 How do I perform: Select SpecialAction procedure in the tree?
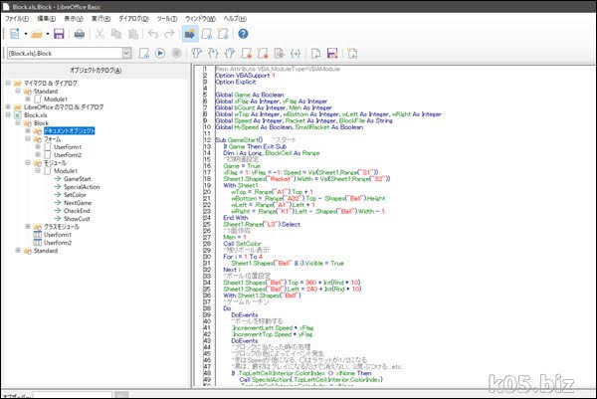pyautogui.click(x=82, y=186)
